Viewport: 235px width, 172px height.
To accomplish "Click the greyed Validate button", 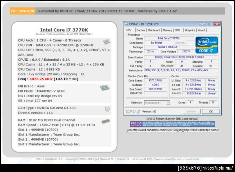I will 191,111.
